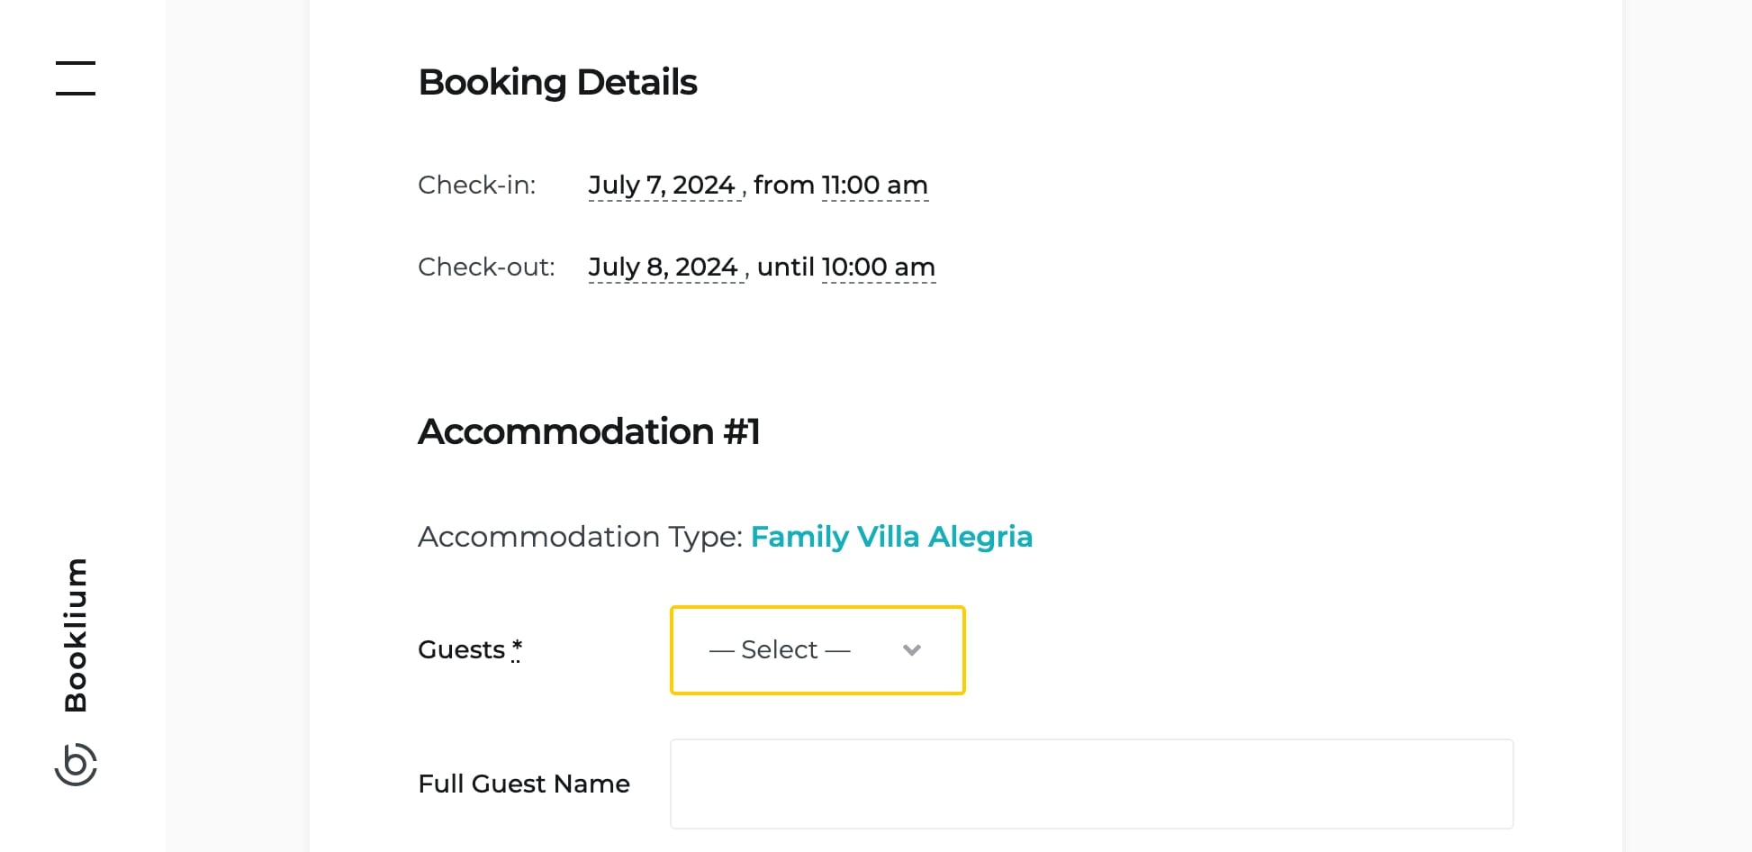Open the Guests select dropdown
The image size is (1752, 852).
[x=817, y=650]
